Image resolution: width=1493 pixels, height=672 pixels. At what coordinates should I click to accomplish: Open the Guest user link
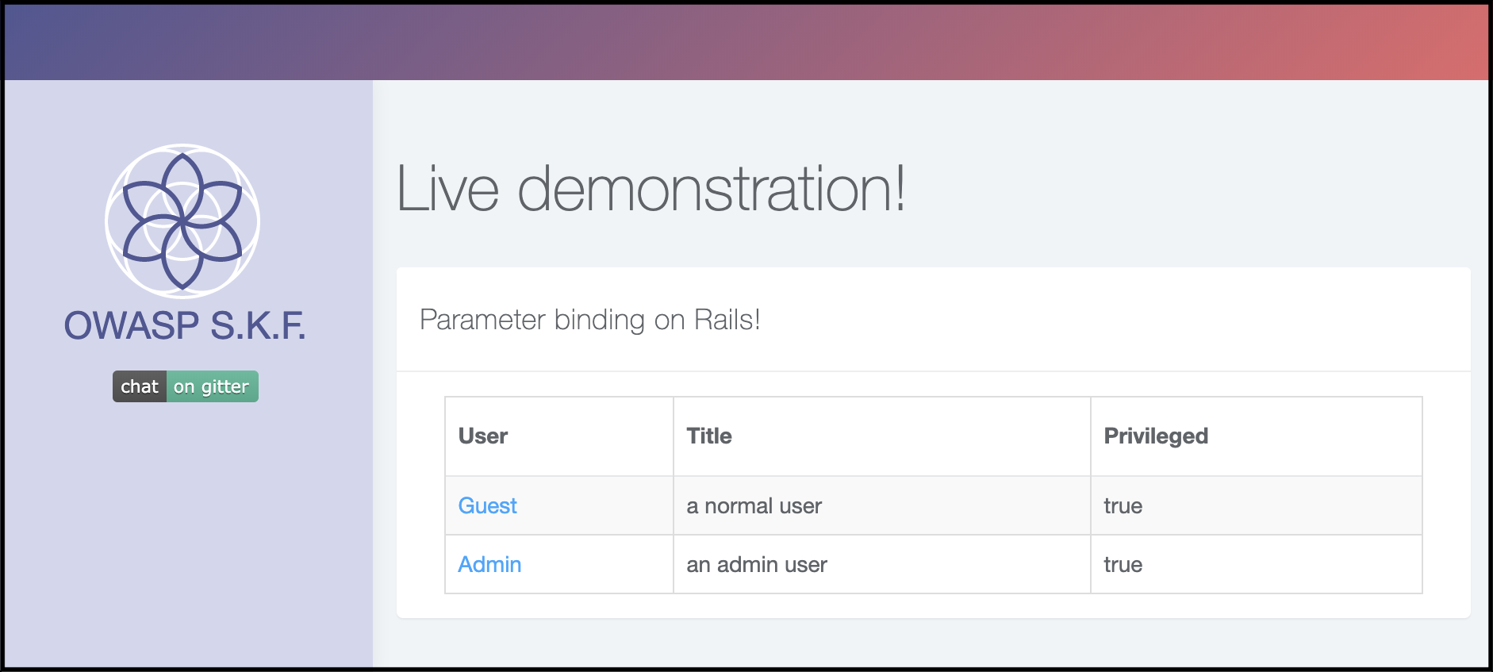coord(487,506)
